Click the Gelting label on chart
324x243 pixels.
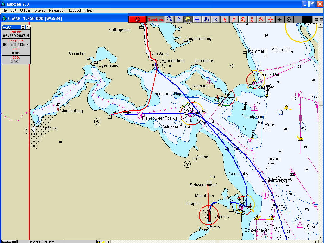click(x=202, y=157)
